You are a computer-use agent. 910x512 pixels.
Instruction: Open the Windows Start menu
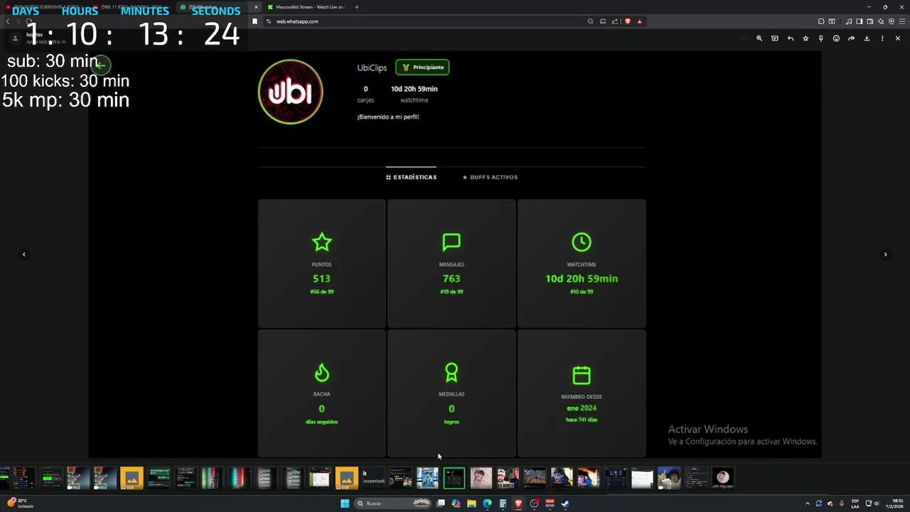tap(345, 503)
